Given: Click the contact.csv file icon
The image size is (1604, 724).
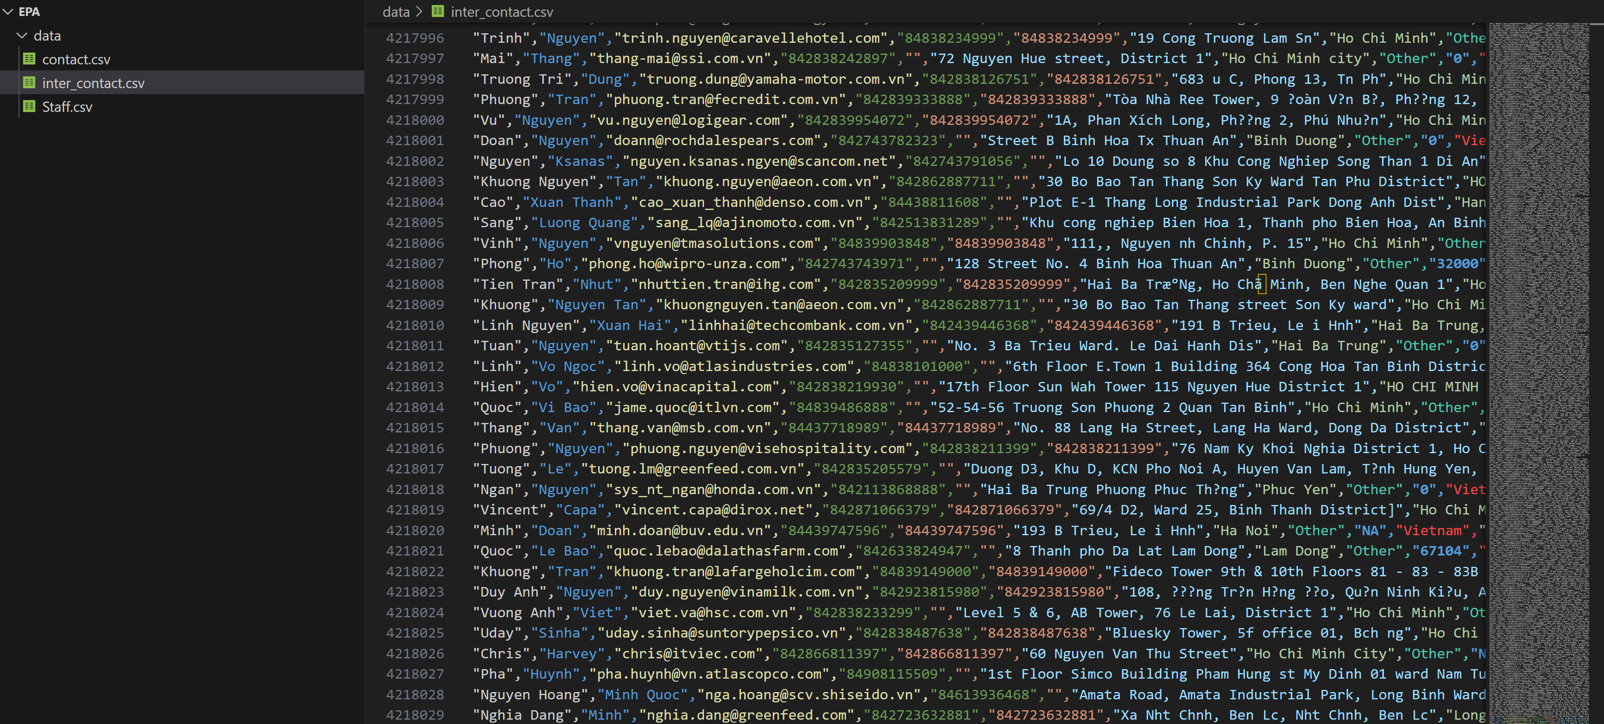Looking at the screenshot, I should pos(29,59).
